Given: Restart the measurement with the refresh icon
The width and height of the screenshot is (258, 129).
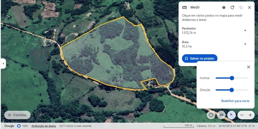Looking at the screenshot, I should pos(232,7).
